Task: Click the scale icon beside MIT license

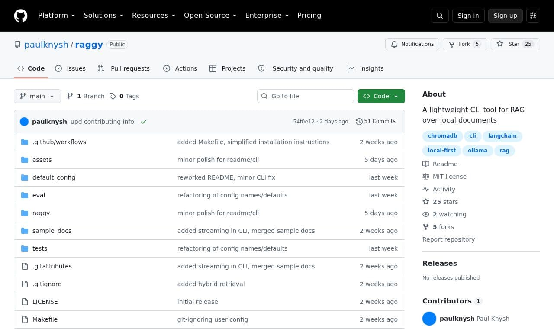Action: pos(426,177)
